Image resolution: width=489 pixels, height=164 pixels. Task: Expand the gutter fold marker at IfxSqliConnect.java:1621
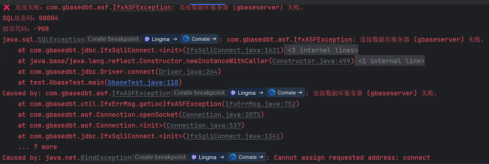click(1, 50)
